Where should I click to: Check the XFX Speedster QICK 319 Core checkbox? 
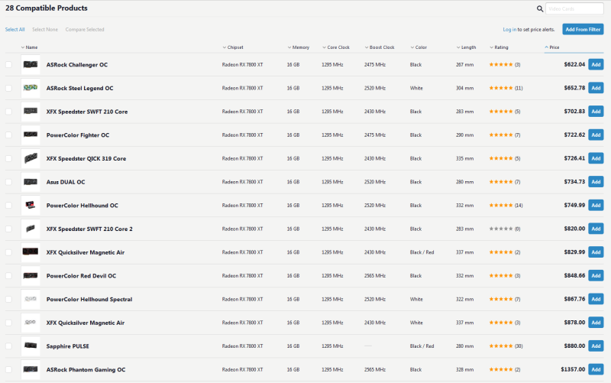[8, 158]
